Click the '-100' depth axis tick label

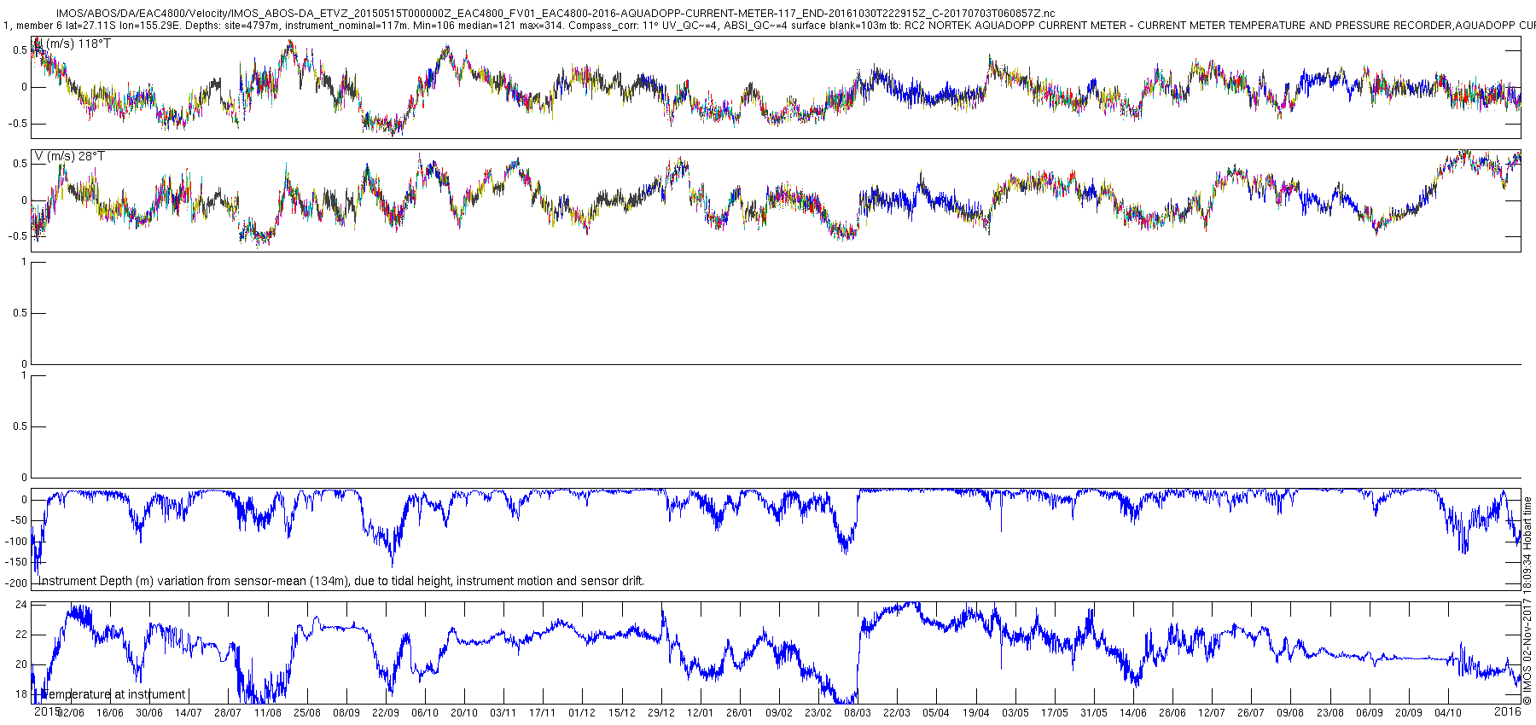tap(16, 542)
